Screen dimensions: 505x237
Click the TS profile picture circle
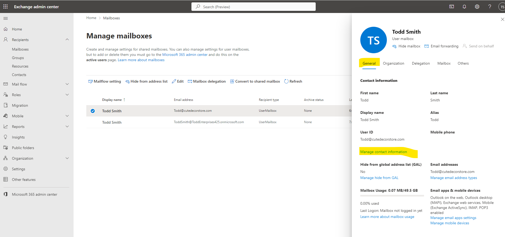[x=373, y=40]
